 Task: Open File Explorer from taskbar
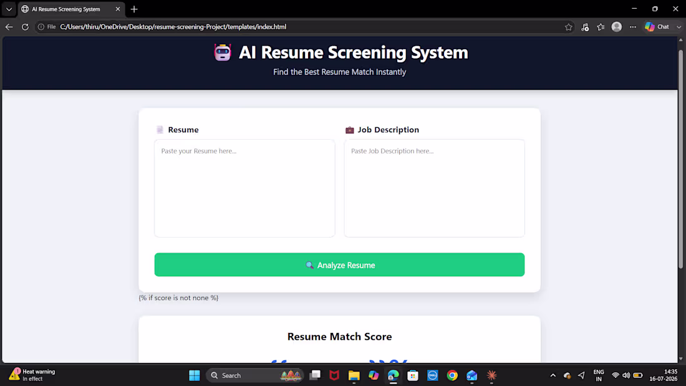354,375
